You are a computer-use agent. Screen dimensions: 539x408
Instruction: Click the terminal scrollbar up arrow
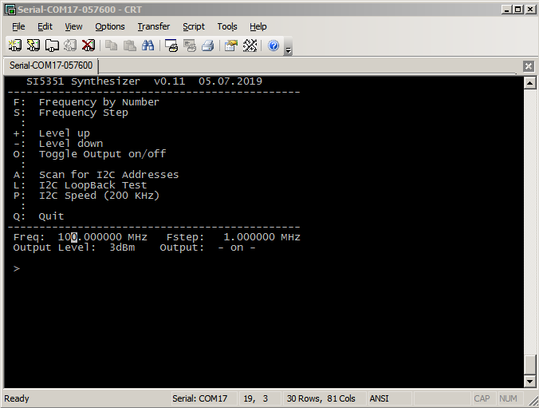(x=529, y=83)
